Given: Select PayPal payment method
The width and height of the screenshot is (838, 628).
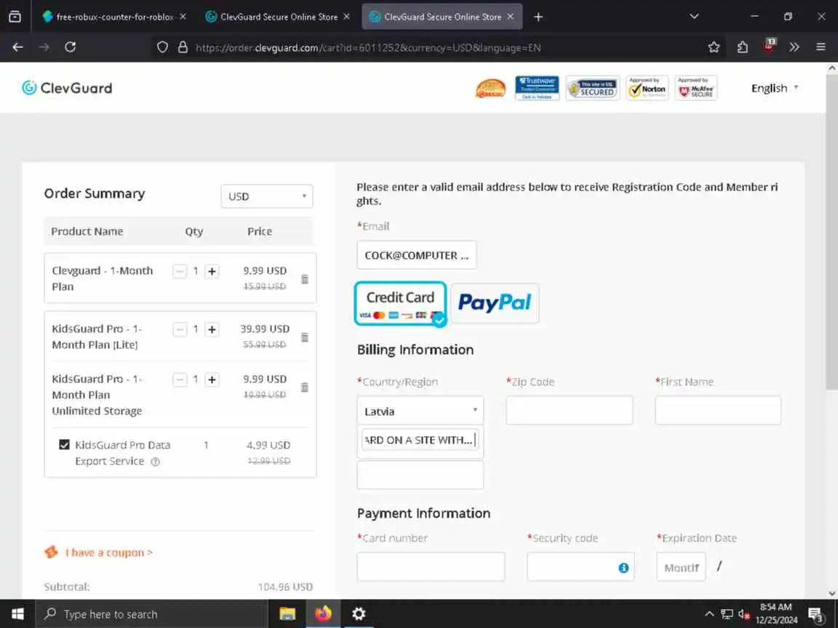Looking at the screenshot, I should point(495,303).
